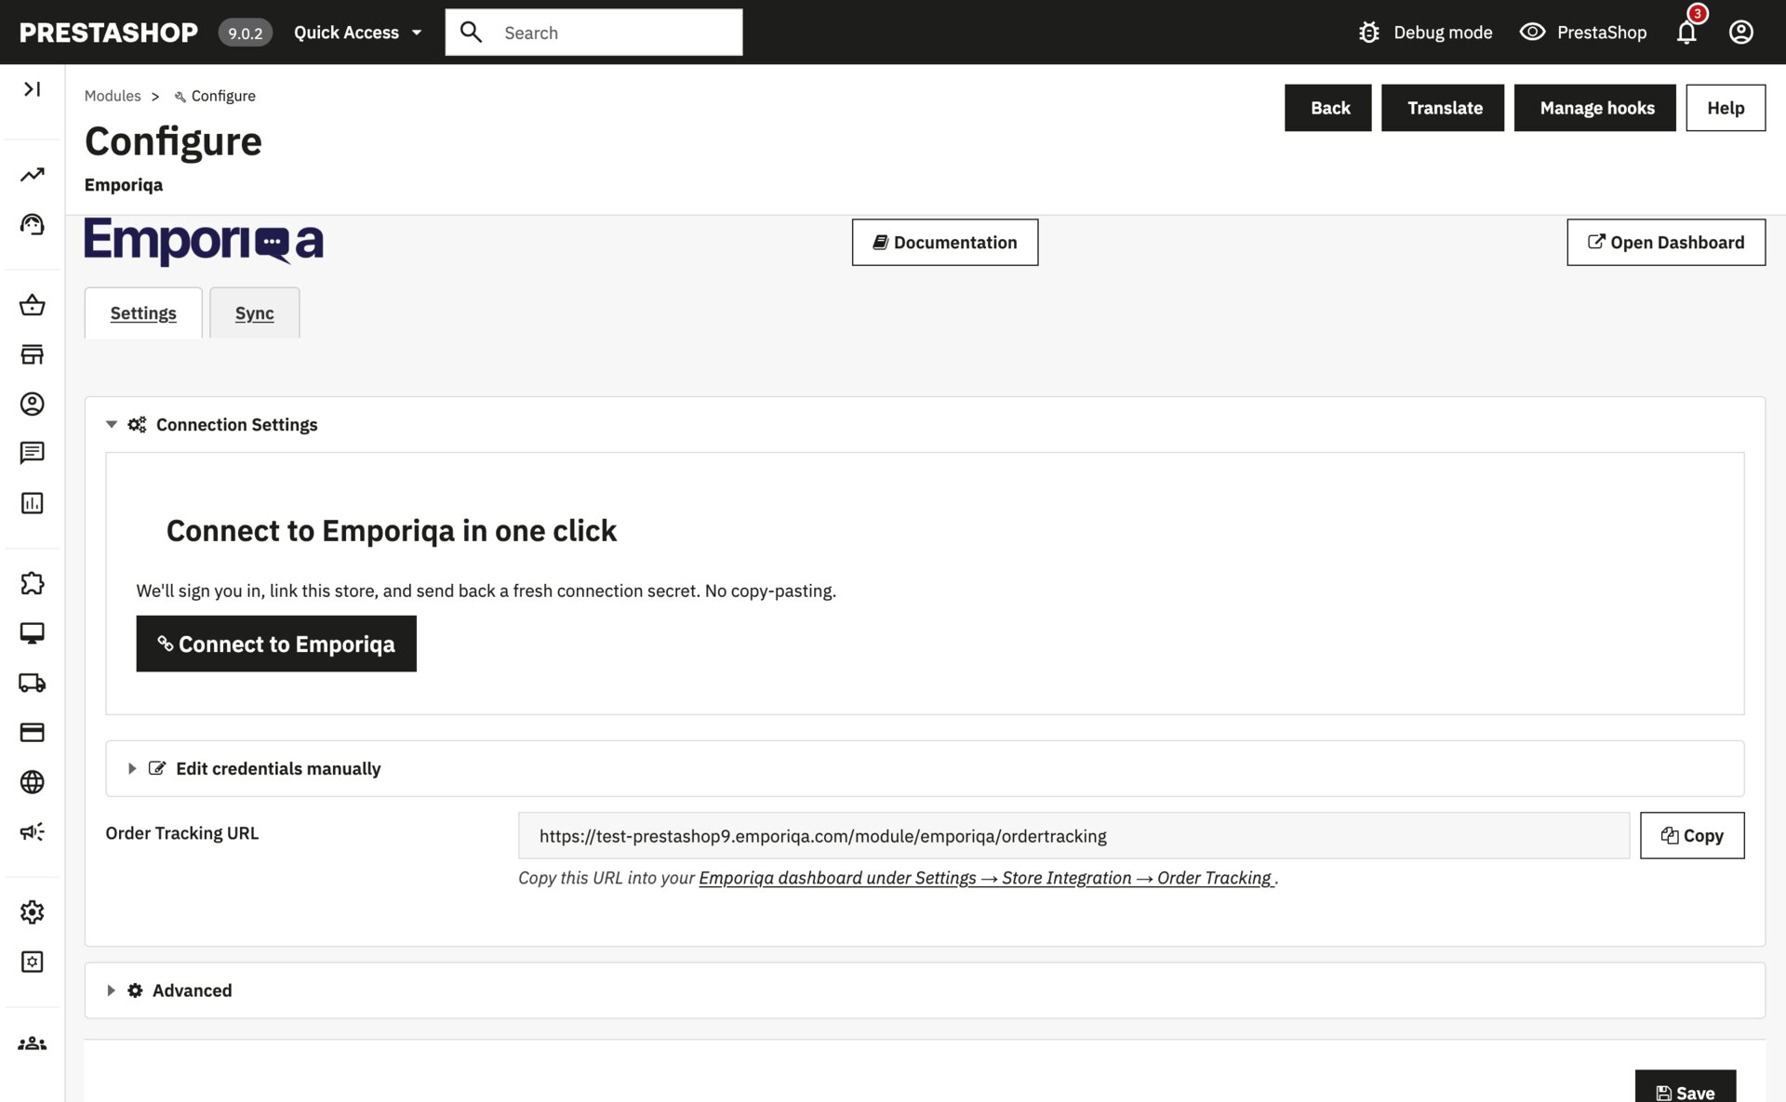Open Advanced Parameters icon in sidebar
Screen dimensions: 1786x1102
coord(33,962)
